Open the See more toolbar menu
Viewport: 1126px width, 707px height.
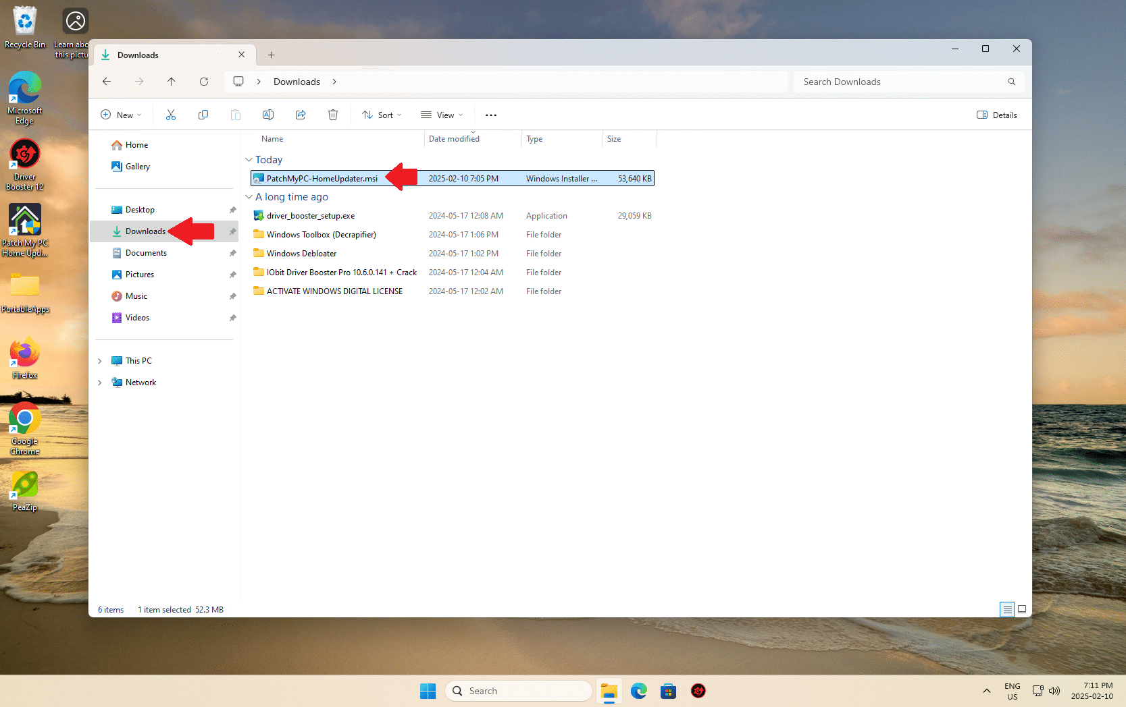tap(490, 115)
